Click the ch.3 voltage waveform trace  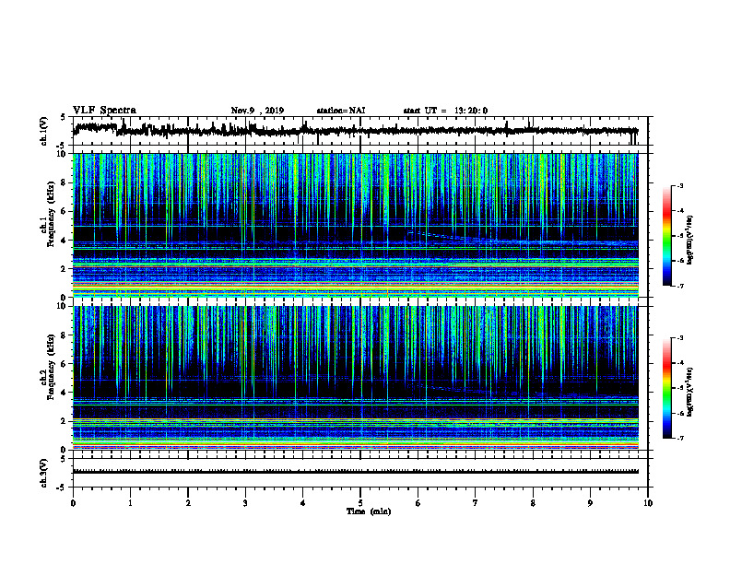(356, 472)
